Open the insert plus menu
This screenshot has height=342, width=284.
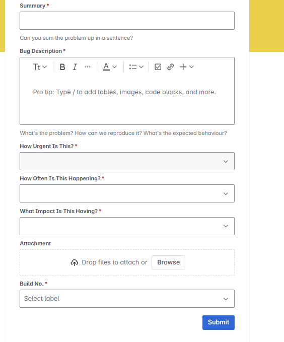(x=186, y=67)
